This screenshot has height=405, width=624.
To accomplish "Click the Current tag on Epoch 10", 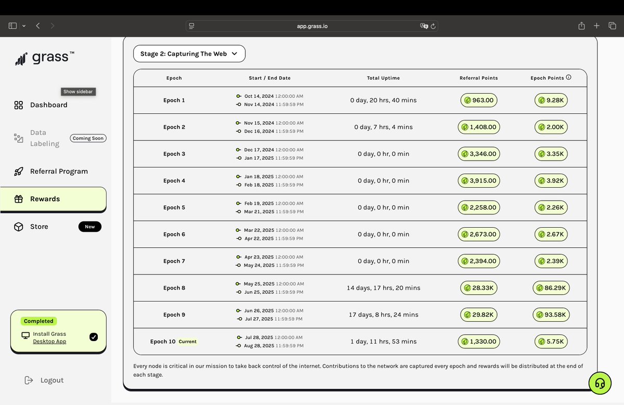I will (x=188, y=342).
